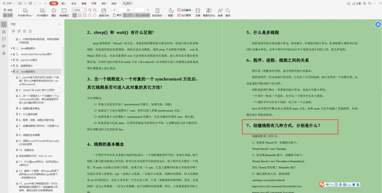Expand all bookmarks icon in panel
The width and height of the screenshot is (382, 193).
pos(13,31)
